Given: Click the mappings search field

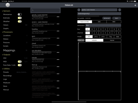Looking at the screenshot, I should click(x=45, y=10).
